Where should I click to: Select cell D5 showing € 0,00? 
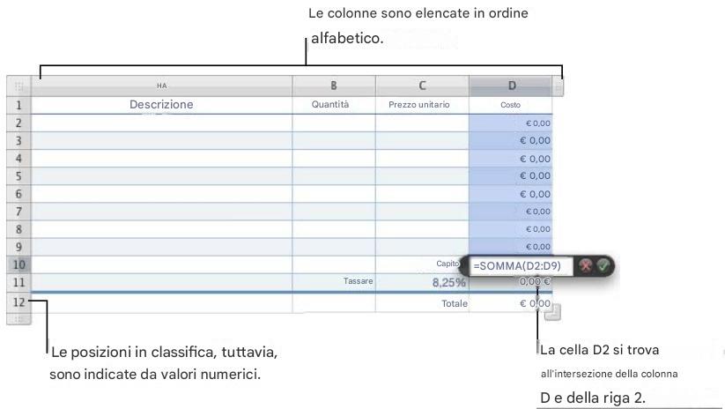(510, 175)
